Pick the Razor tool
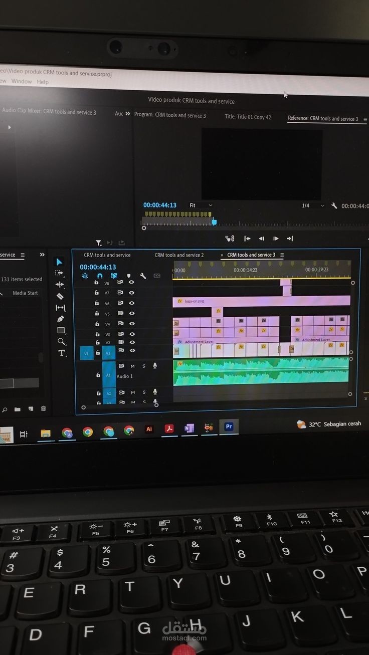Screen dimensions: 369x655 (x=60, y=296)
